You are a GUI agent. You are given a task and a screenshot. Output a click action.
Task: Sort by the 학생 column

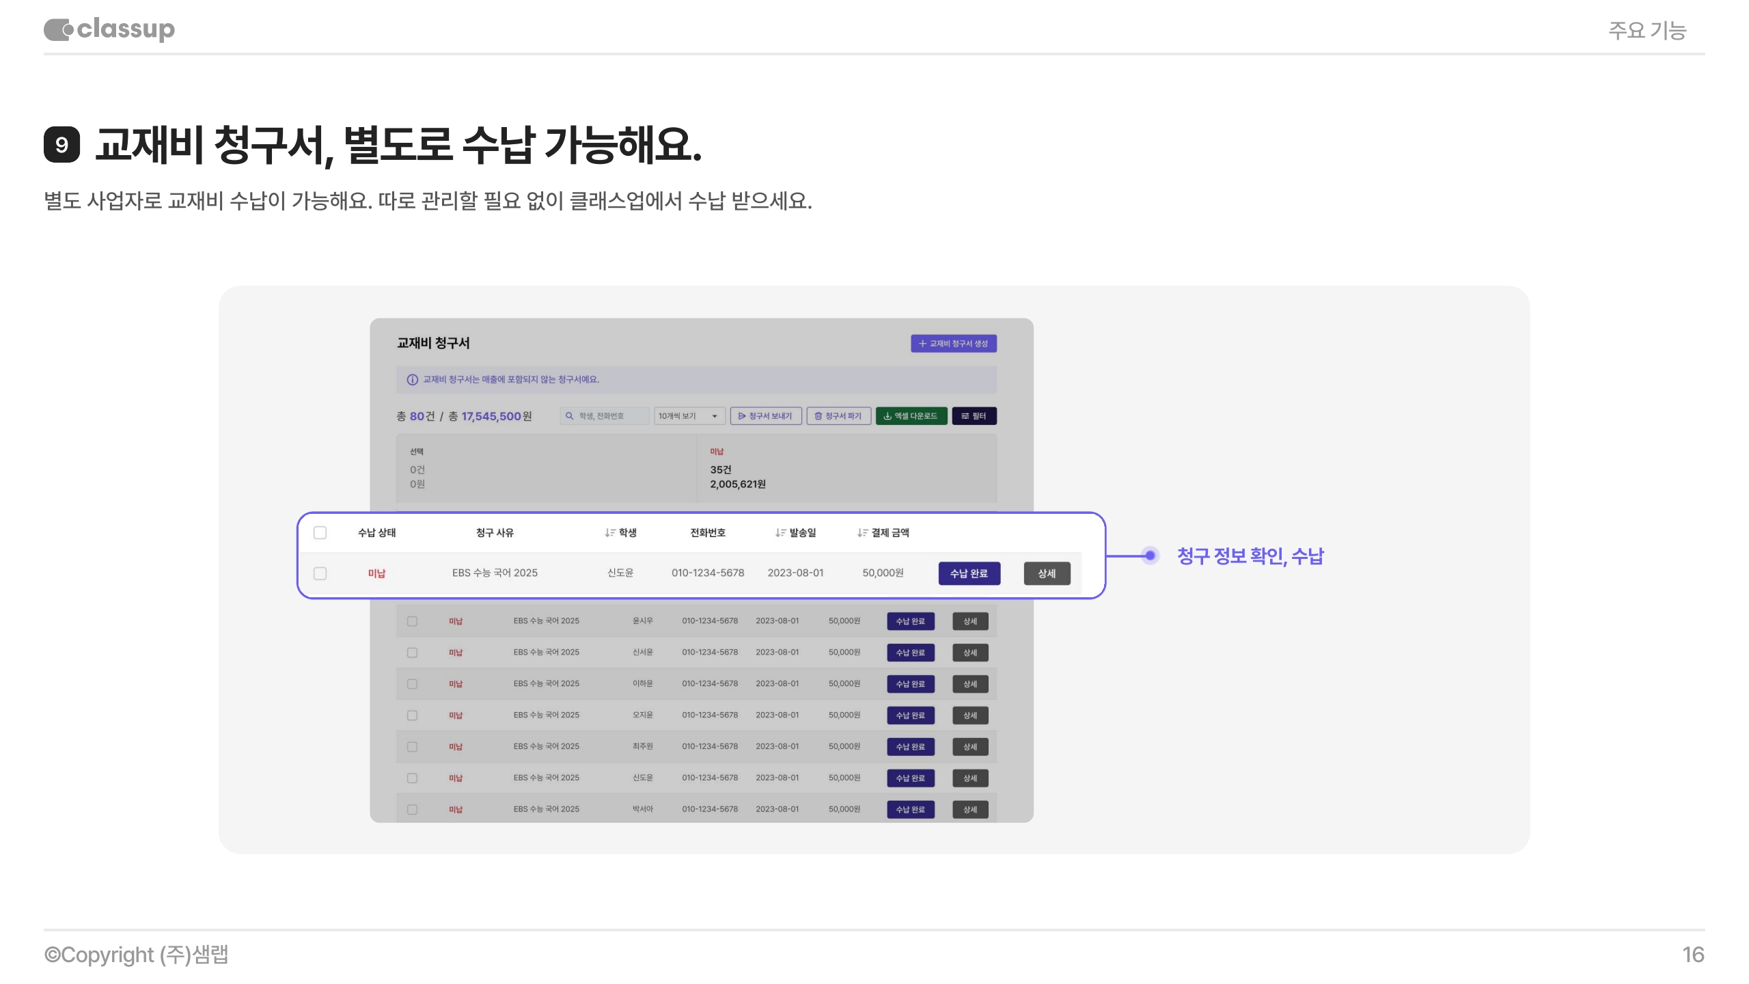coord(620,533)
